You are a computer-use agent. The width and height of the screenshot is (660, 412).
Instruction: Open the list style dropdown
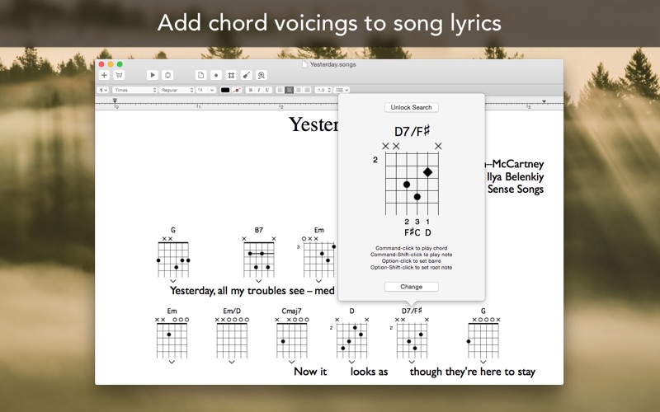point(342,90)
